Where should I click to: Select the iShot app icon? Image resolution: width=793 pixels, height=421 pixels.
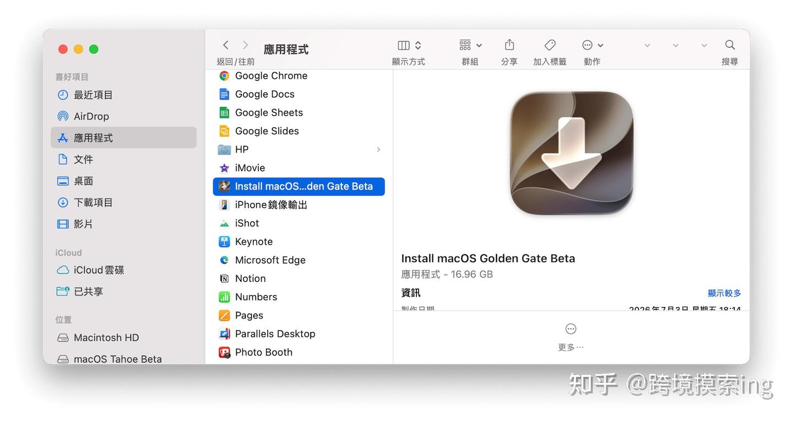tap(224, 223)
